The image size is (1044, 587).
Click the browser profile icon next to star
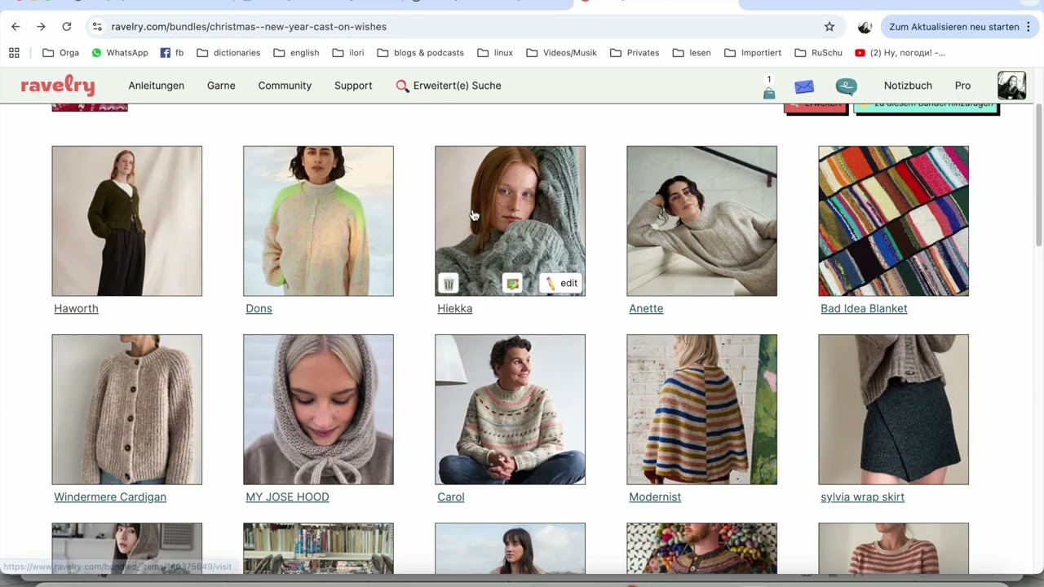point(865,27)
